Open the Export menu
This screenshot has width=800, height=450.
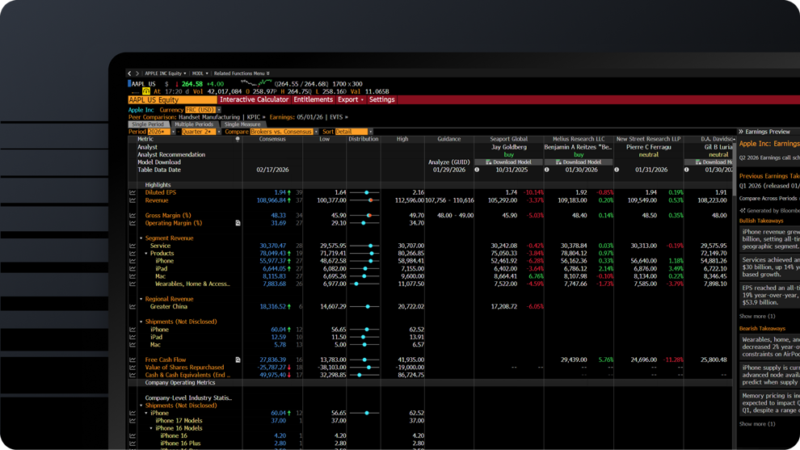point(350,100)
